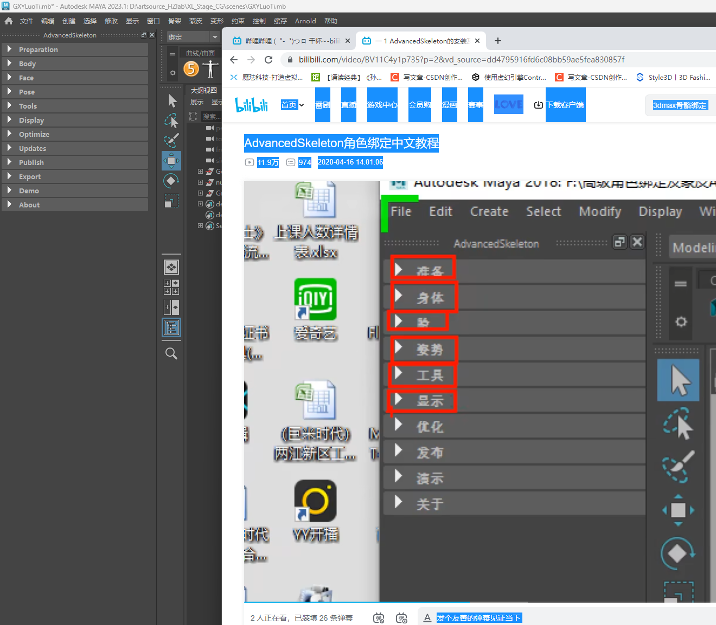Expand the Body section
The image size is (716, 625).
[x=75, y=64]
